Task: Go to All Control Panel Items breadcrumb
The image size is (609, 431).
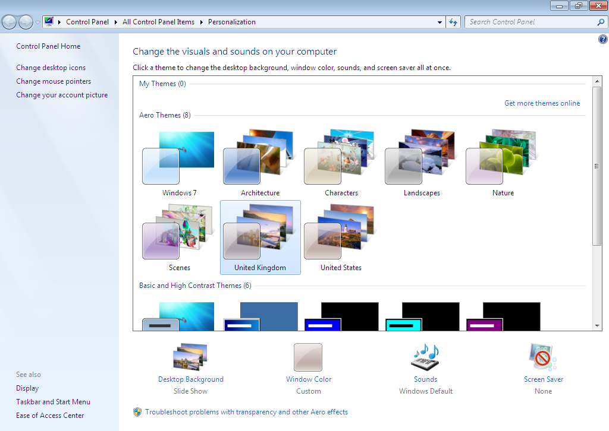Action: point(158,22)
